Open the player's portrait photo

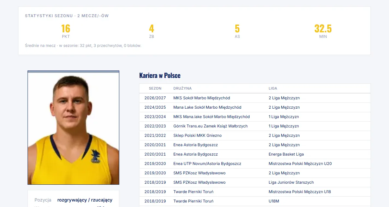tap(73, 127)
